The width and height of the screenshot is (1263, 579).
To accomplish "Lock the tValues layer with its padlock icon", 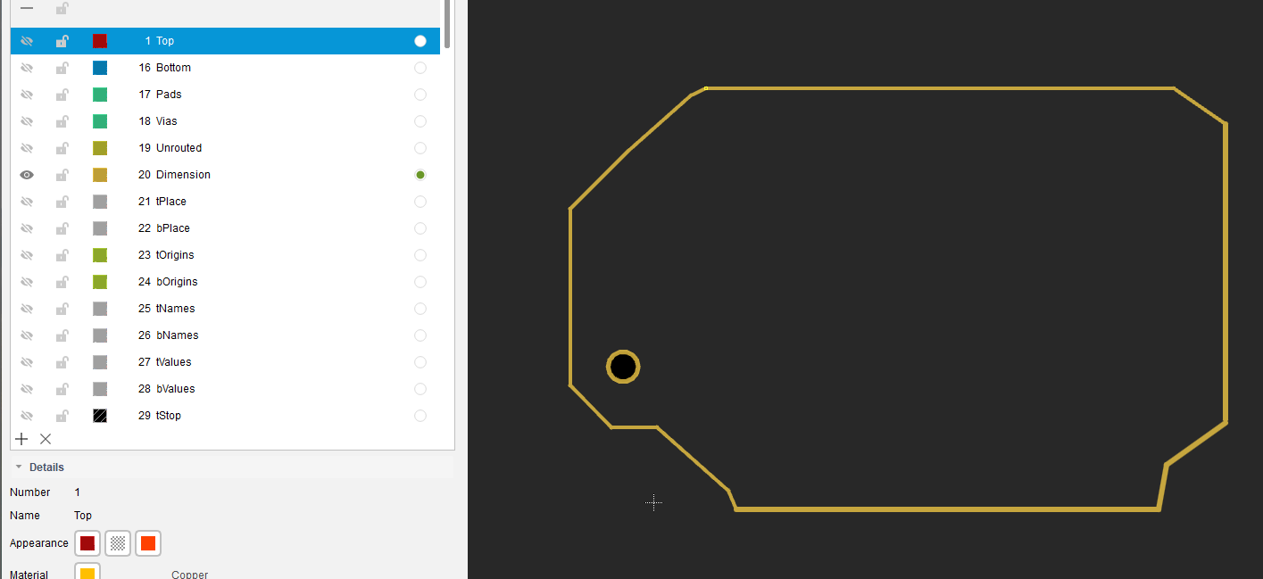I will click(62, 362).
